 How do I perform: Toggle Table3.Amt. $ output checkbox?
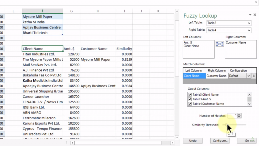[190, 99]
